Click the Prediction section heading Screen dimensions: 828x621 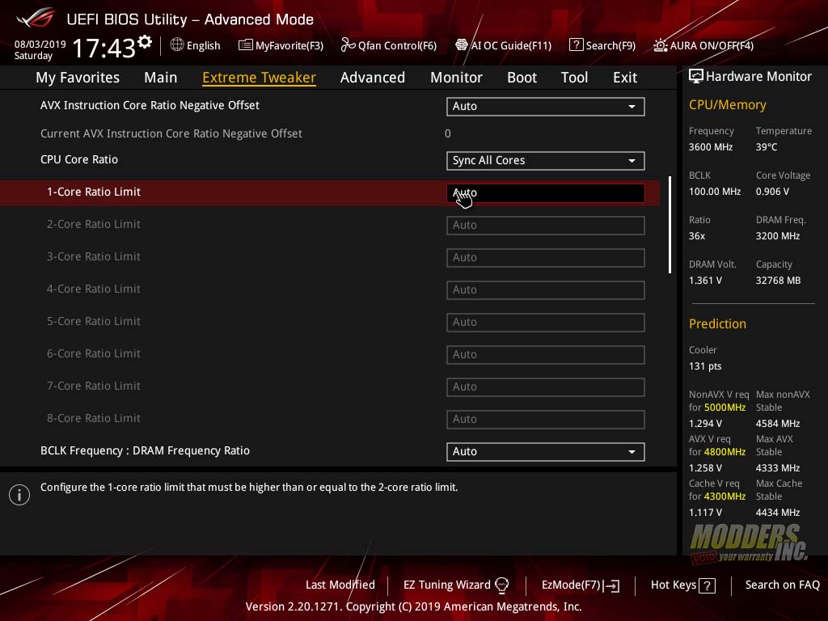click(x=717, y=323)
